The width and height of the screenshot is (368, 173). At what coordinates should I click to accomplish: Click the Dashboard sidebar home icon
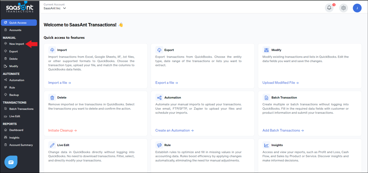point(6,130)
